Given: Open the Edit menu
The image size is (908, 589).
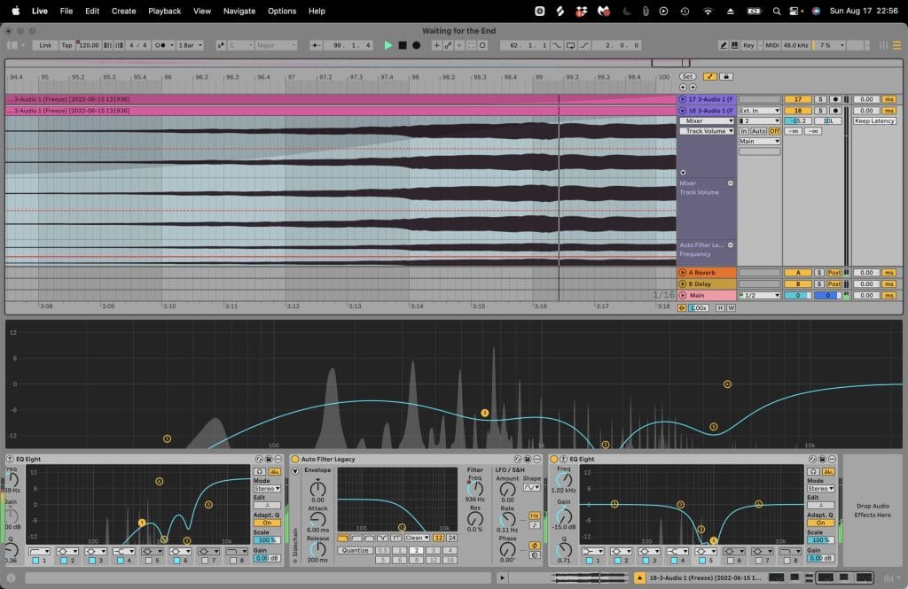Looking at the screenshot, I should (92, 11).
